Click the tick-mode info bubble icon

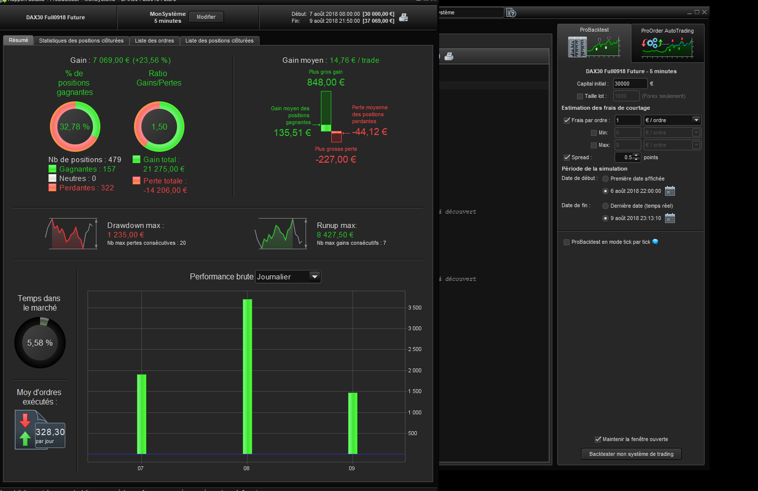[656, 242]
